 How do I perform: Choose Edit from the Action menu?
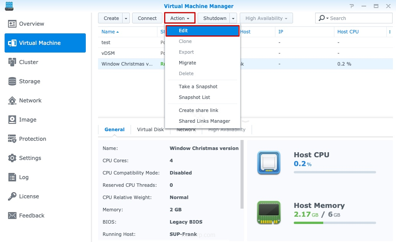click(x=202, y=31)
